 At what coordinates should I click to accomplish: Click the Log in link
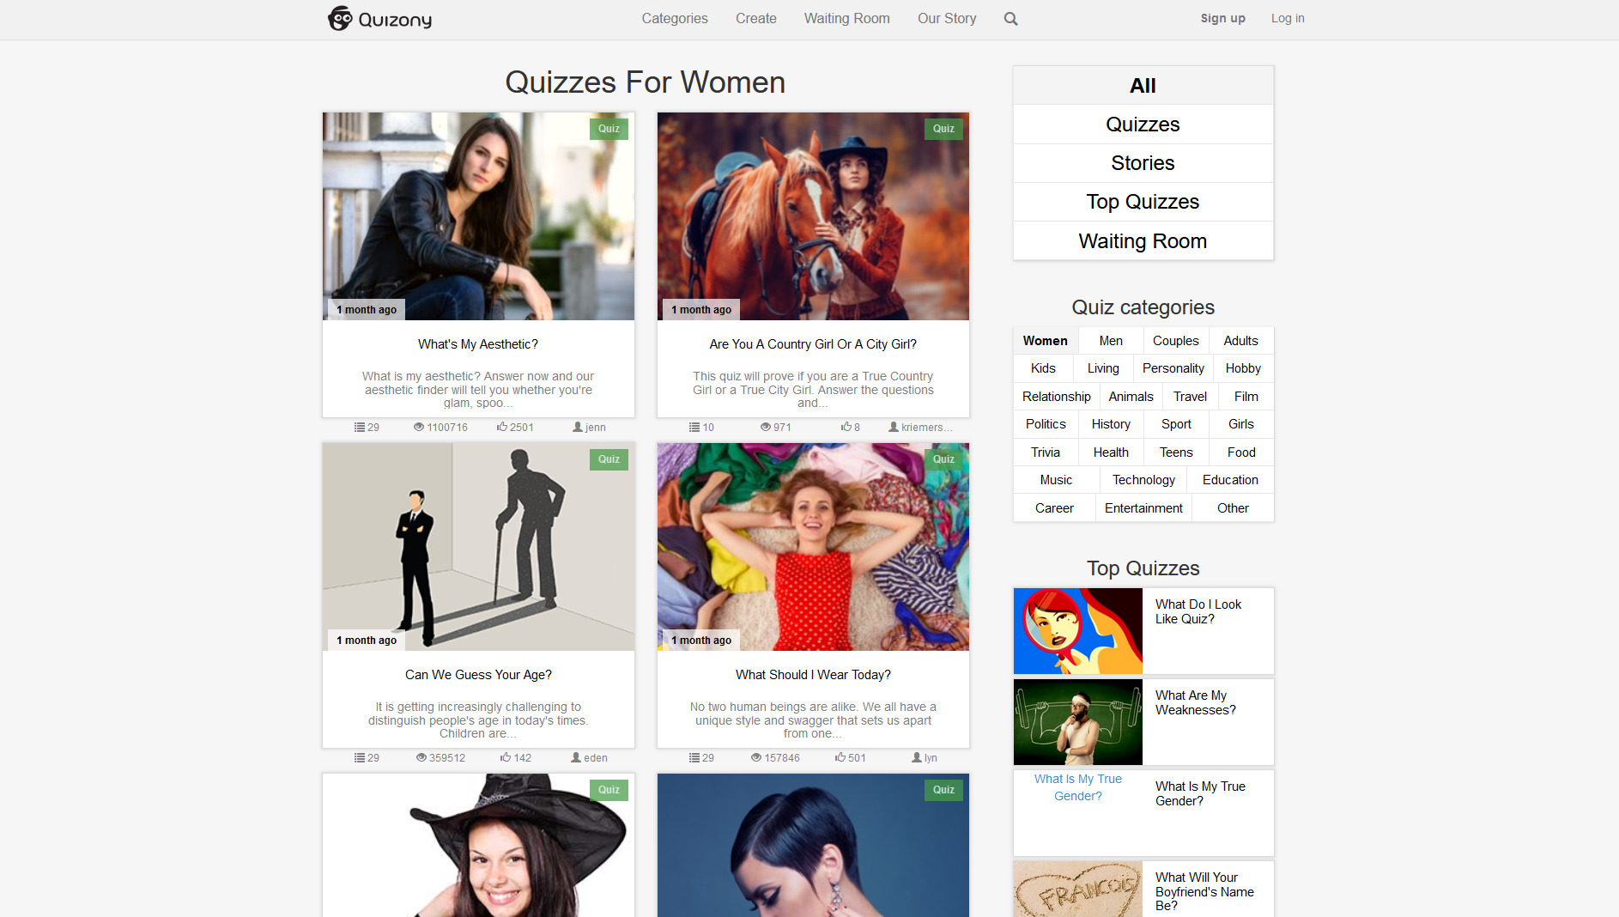(x=1287, y=18)
